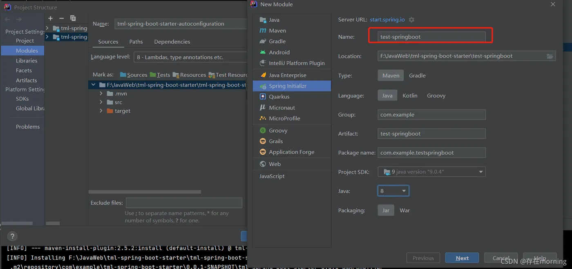Choose War packaging
The width and height of the screenshot is (572, 269).
404,210
